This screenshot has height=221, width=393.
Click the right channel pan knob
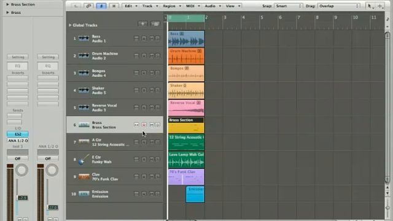point(52,170)
